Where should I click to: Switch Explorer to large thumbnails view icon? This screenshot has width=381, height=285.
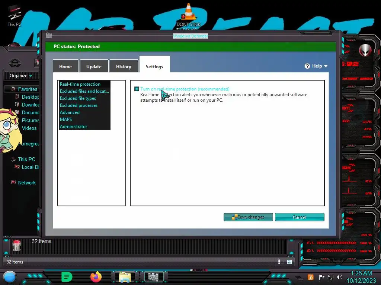point(289,262)
